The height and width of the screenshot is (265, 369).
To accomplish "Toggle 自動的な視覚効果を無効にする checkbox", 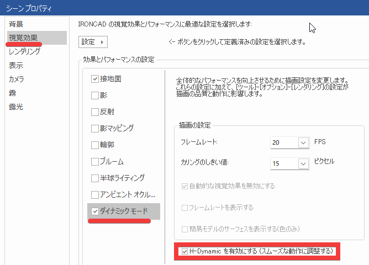I will pyautogui.click(x=184, y=187).
